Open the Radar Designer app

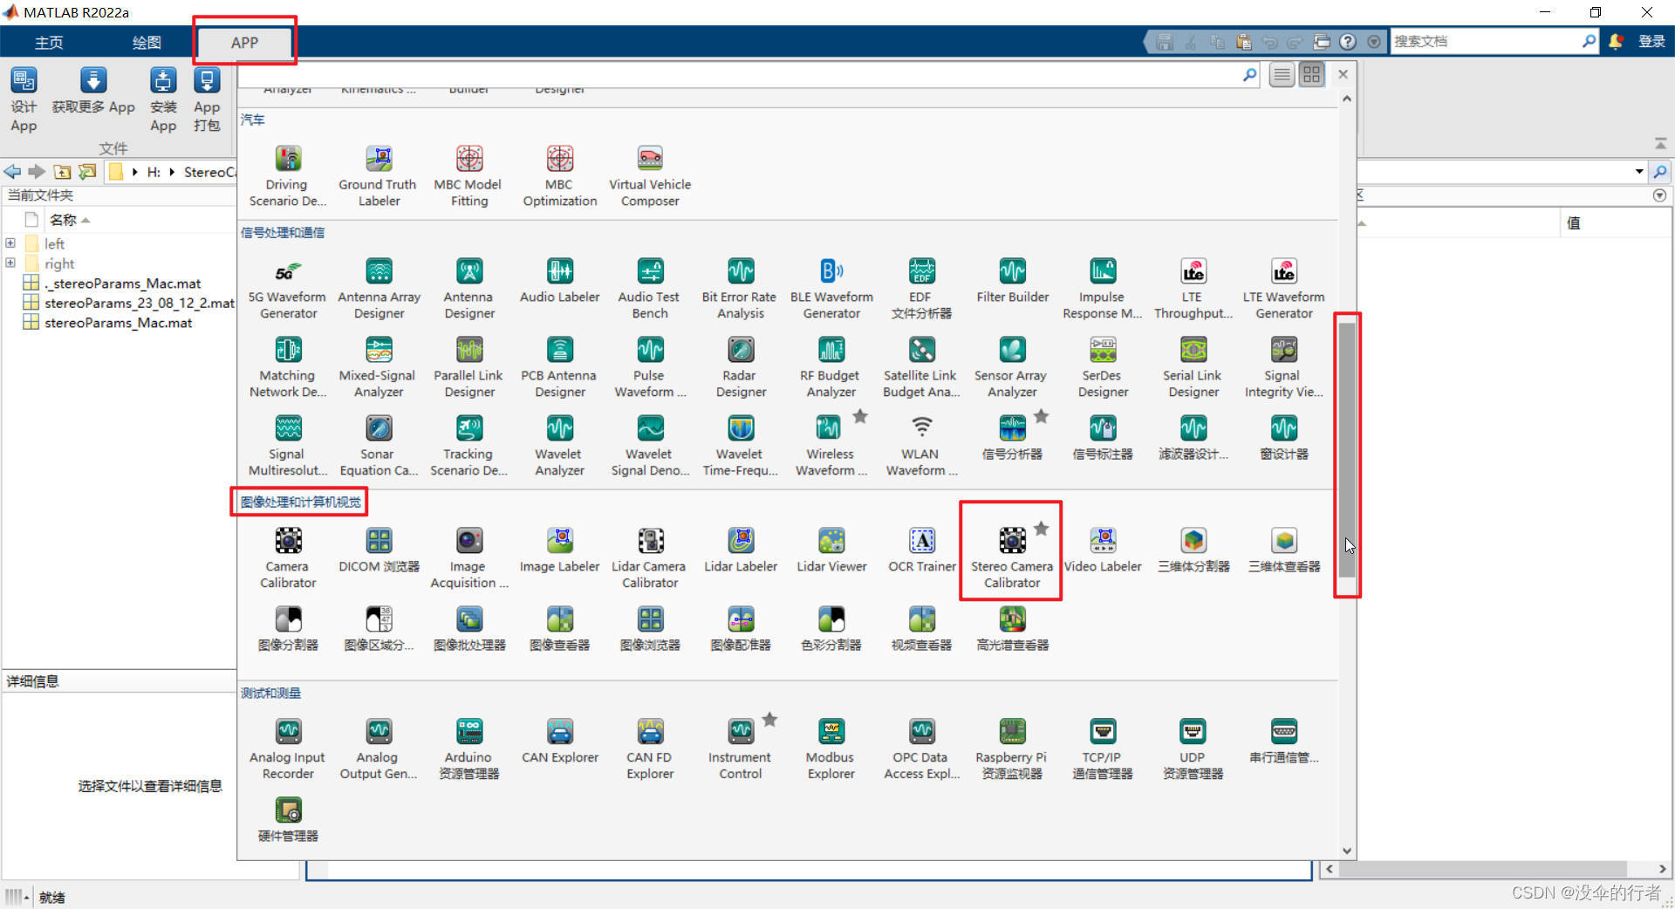tap(741, 367)
